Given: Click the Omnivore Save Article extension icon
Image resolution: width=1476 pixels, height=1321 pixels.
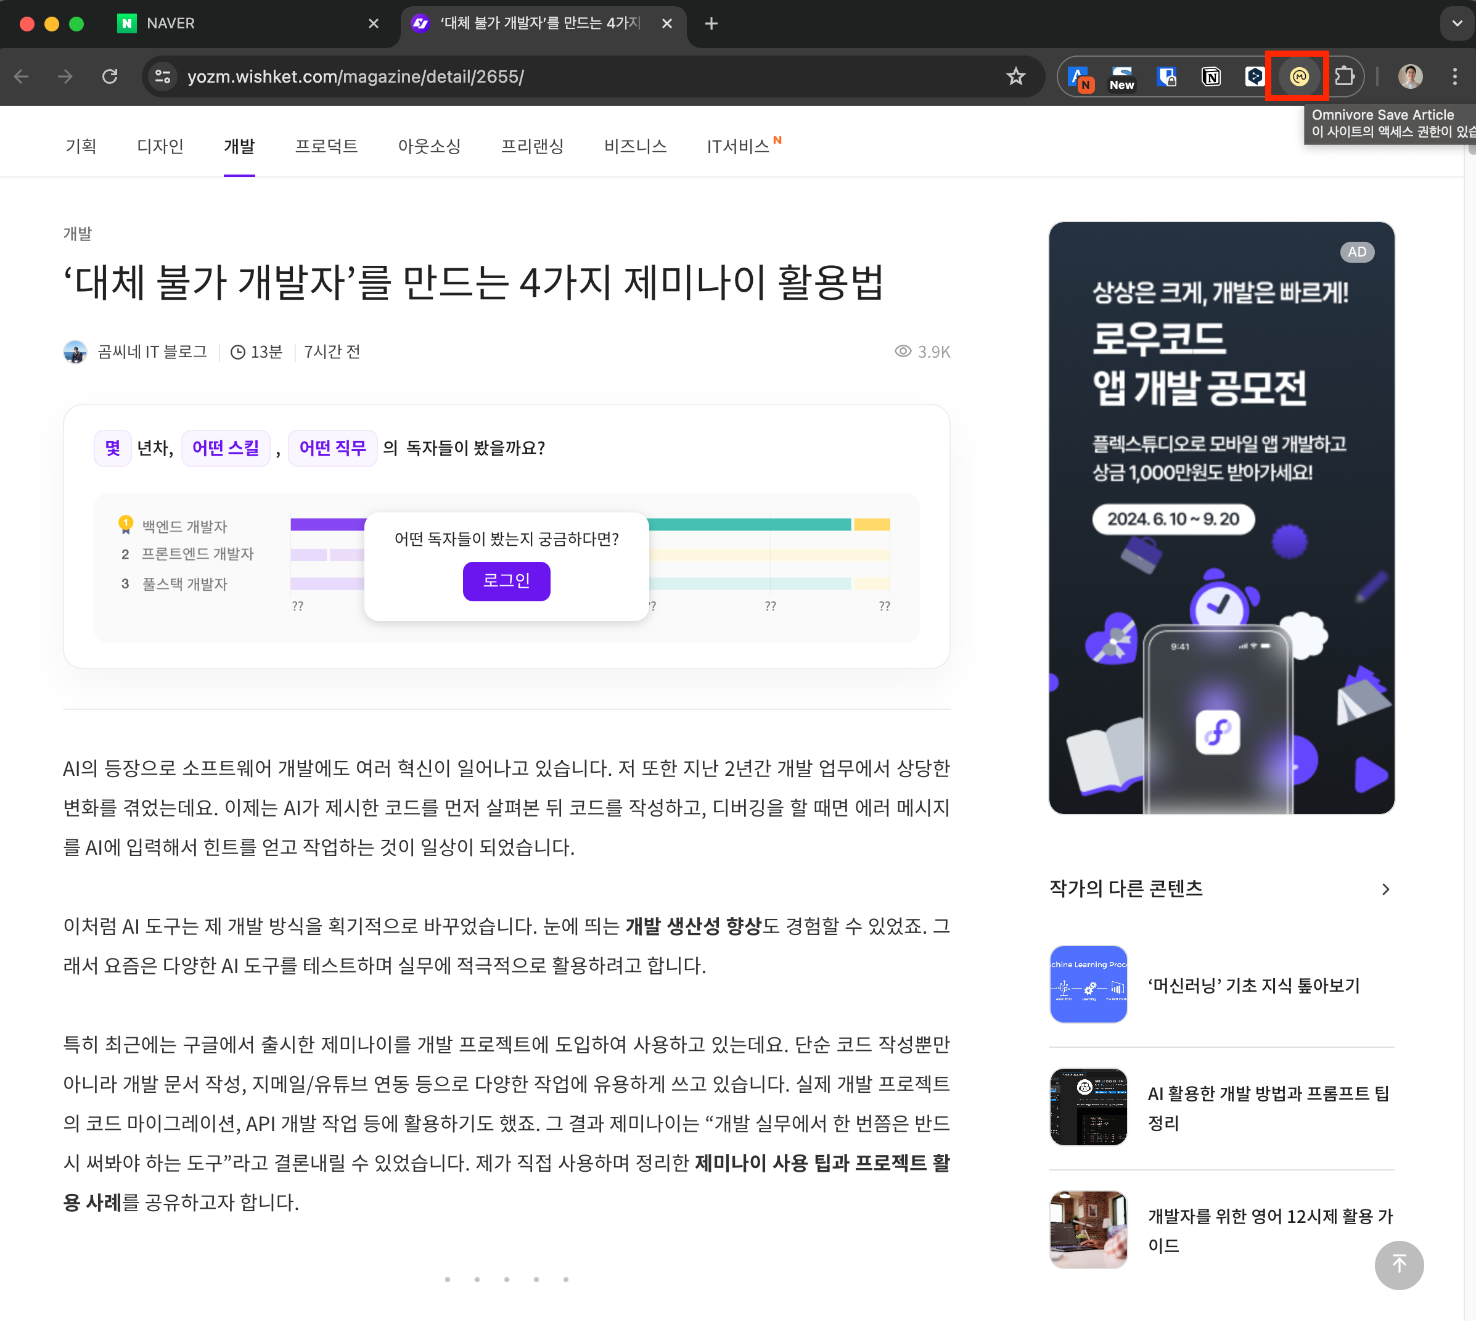Looking at the screenshot, I should point(1298,76).
